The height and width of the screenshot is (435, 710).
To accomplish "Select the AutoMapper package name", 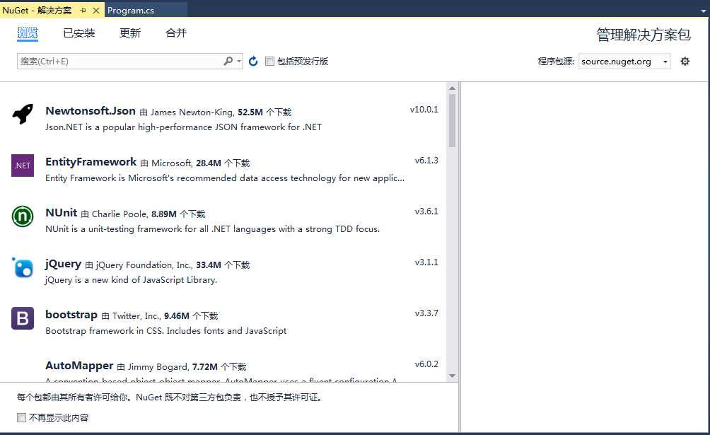I will (79, 366).
